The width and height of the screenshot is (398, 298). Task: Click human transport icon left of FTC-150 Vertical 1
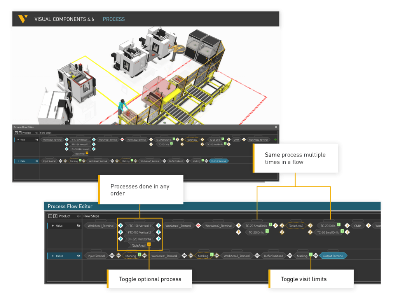click(121, 226)
